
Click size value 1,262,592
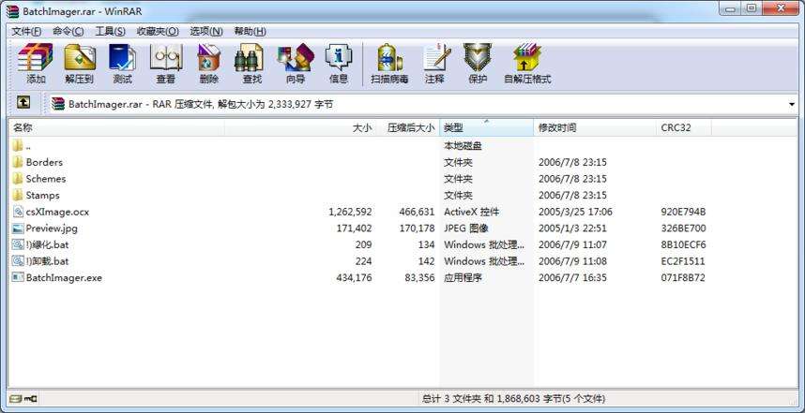(x=350, y=212)
